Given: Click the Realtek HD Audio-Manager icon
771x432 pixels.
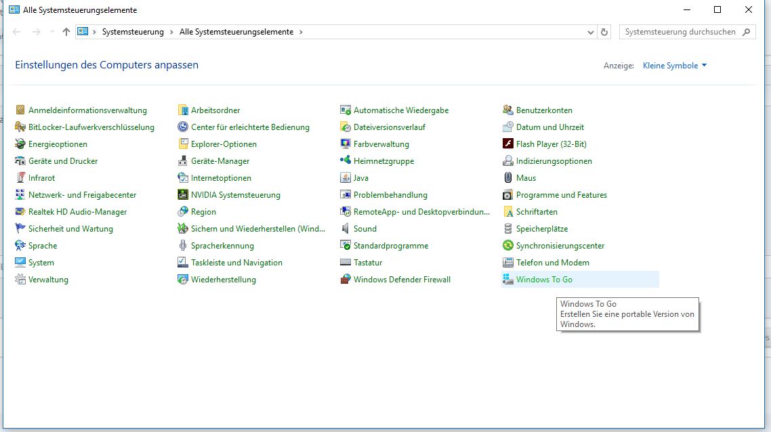Looking at the screenshot, I should point(20,212).
